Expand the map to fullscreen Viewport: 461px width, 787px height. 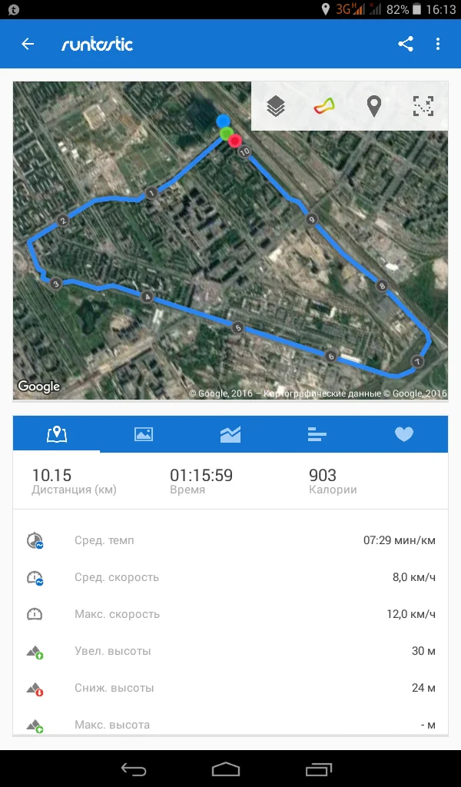tap(423, 106)
